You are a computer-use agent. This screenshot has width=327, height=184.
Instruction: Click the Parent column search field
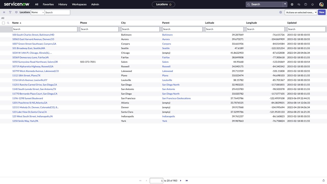tap(182, 29)
